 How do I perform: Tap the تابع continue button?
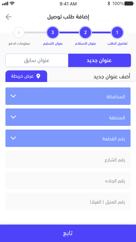coord(68,233)
